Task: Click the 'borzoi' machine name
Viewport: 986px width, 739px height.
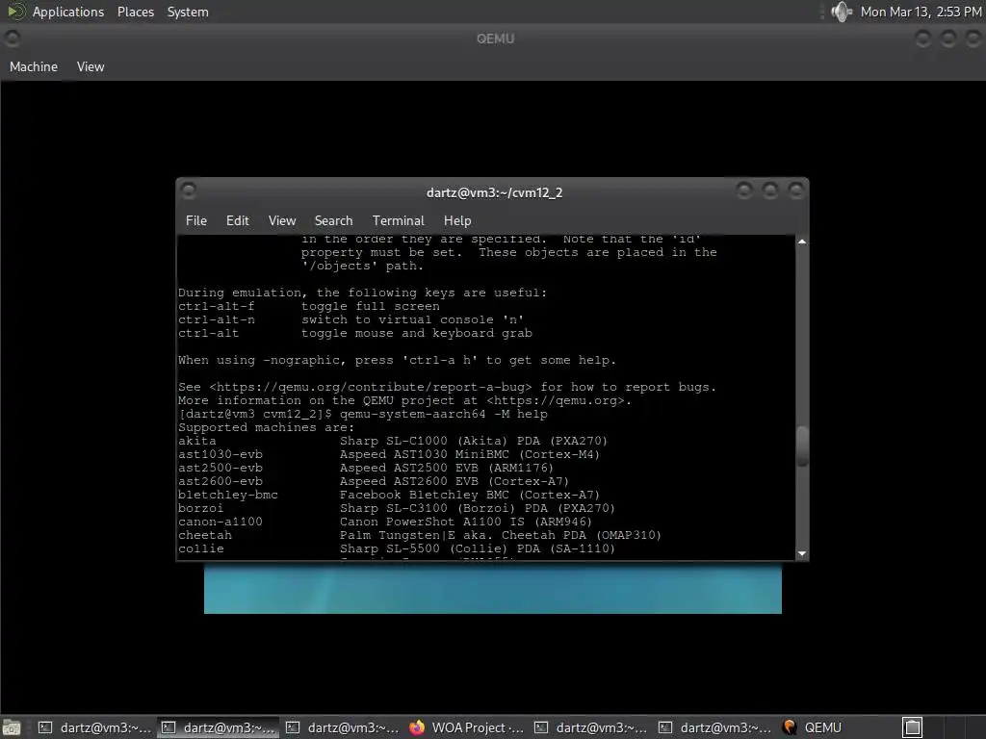Action: (200, 508)
